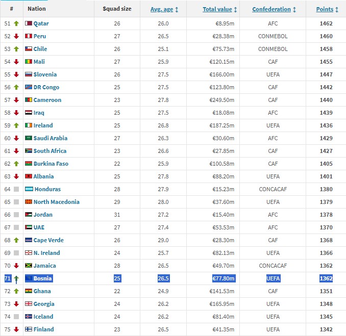Click the Peru flag icon
The image size is (346, 336).
pyautogui.click(x=29, y=36)
